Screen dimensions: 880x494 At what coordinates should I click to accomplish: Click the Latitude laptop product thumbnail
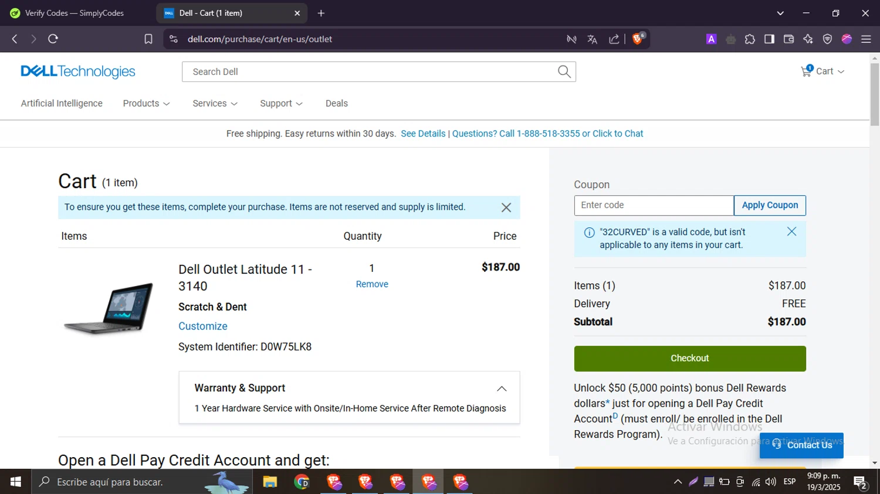click(109, 308)
